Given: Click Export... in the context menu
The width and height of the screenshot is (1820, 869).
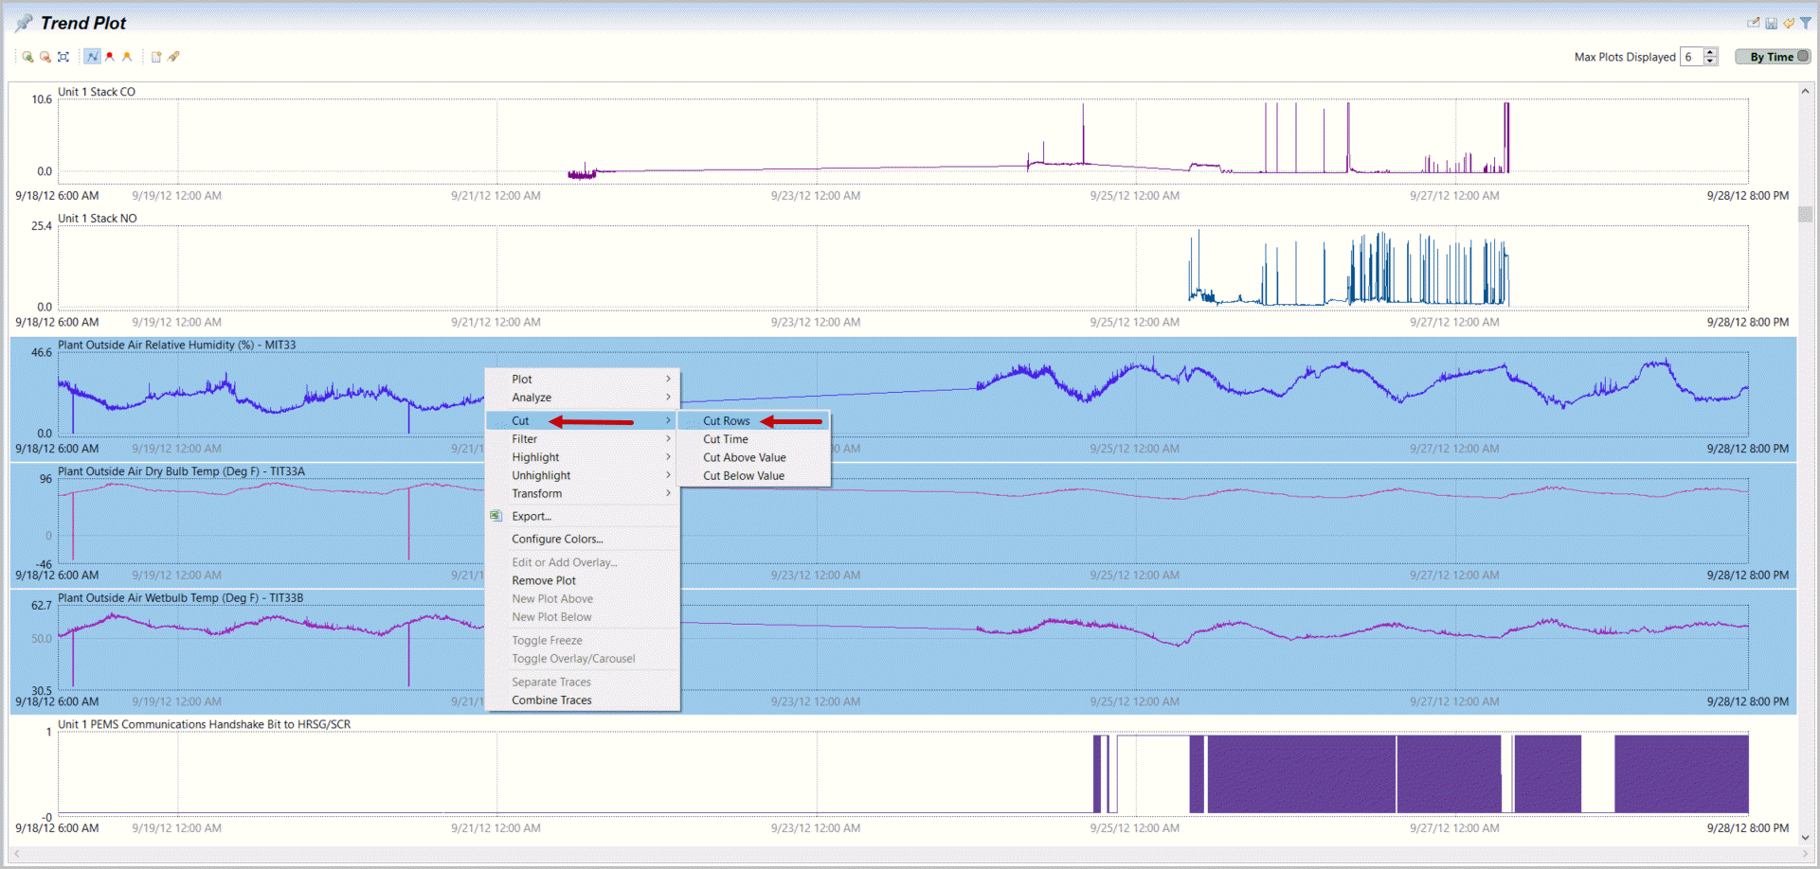Looking at the screenshot, I should (x=531, y=517).
